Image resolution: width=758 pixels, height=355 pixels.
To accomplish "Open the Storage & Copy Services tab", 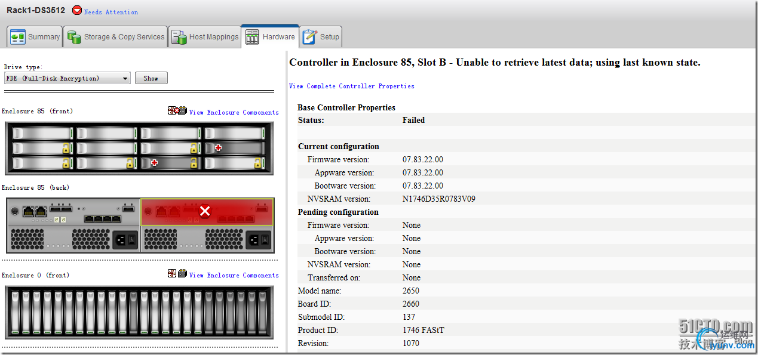I will point(115,36).
